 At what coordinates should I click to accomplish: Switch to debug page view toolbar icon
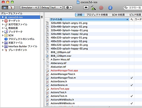point(11,8)
